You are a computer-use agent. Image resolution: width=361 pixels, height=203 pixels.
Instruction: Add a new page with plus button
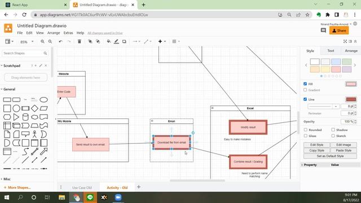(x=139, y=187)
